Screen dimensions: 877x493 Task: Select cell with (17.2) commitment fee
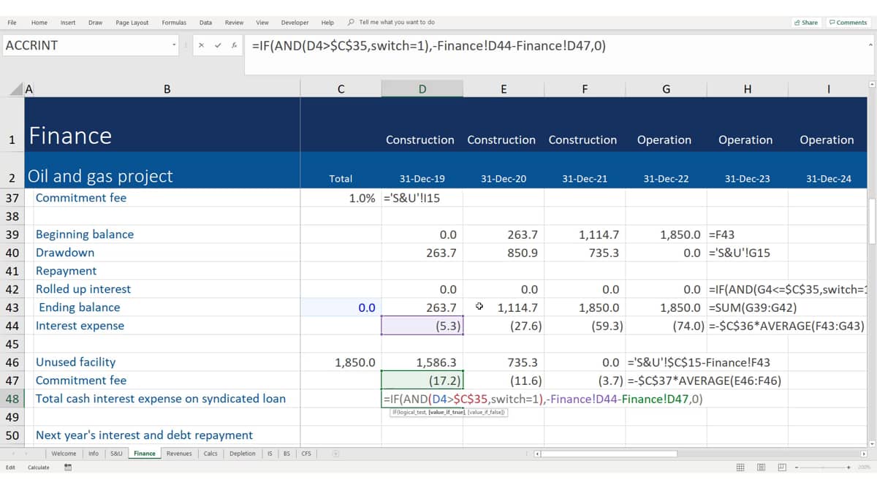click(422, 381)
